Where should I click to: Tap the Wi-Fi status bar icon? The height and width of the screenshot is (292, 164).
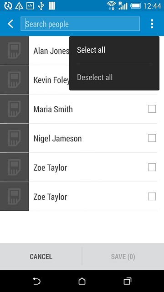tap(111, 5)
